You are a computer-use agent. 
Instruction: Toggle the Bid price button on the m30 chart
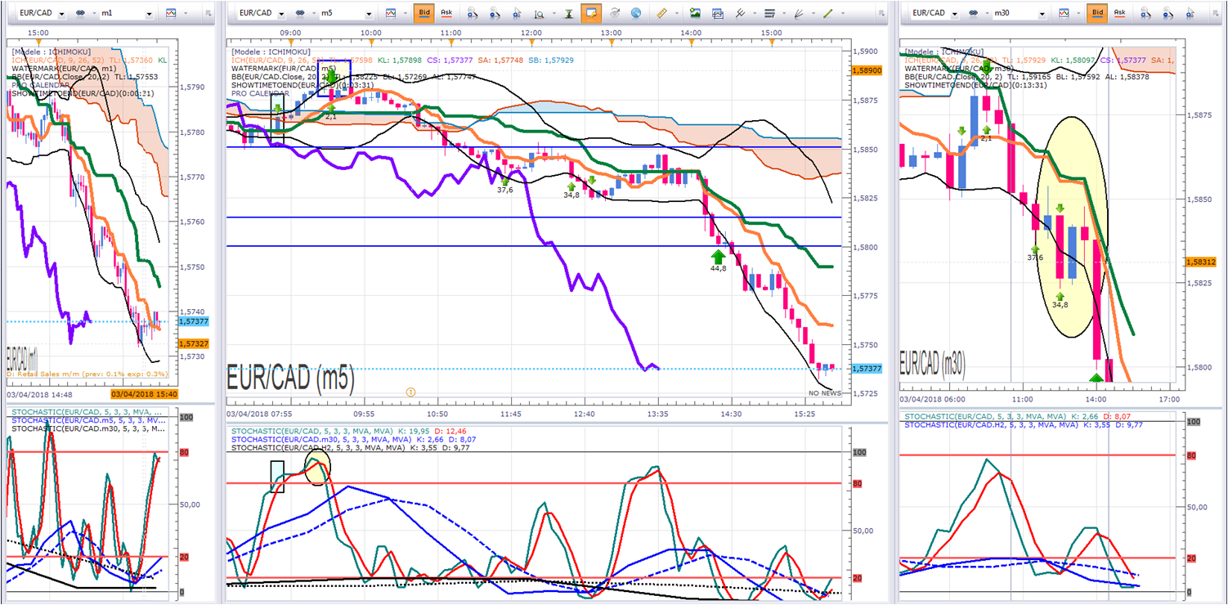tap(1097, 14)
